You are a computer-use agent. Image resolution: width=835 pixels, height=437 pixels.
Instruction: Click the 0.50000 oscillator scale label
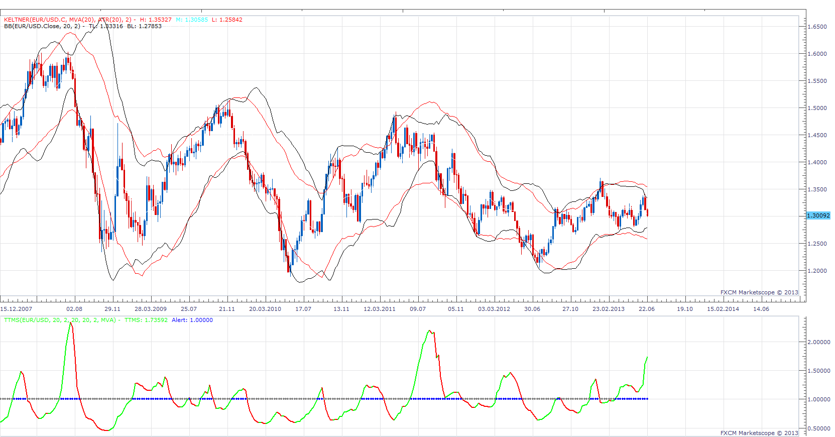click(x=819, y=428)
